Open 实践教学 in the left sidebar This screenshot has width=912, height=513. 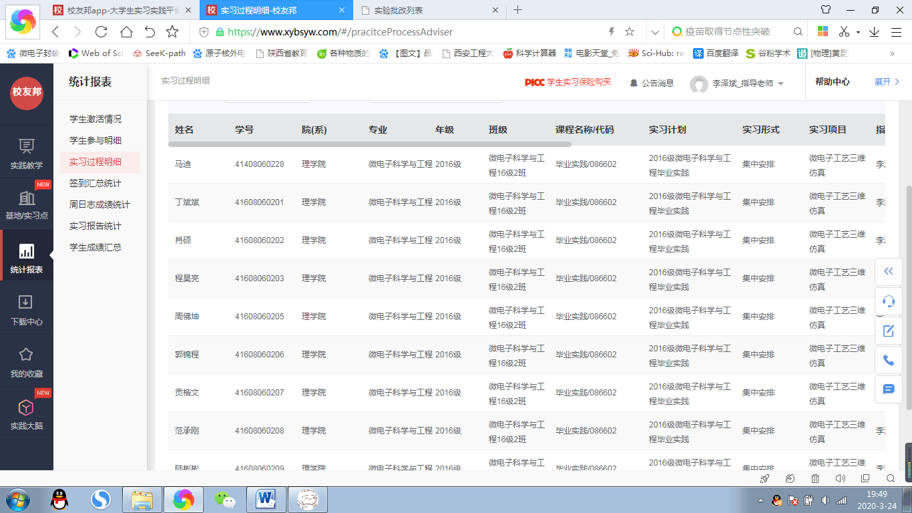coord(26,153)
